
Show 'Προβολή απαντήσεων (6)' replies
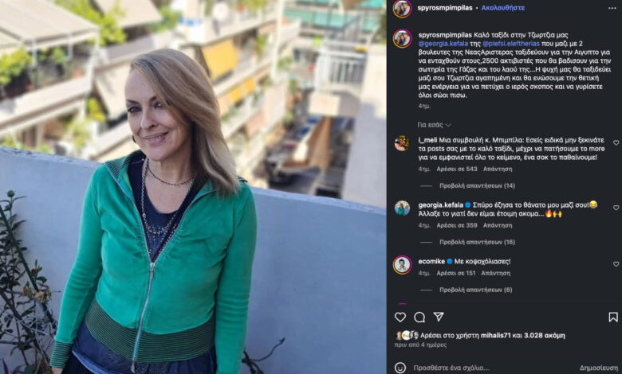tap(475, 290)
